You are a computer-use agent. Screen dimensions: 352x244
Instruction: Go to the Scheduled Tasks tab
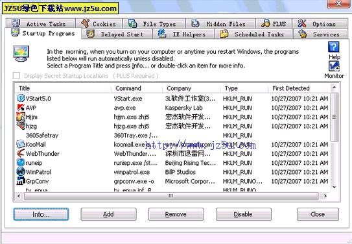point(253,34)
